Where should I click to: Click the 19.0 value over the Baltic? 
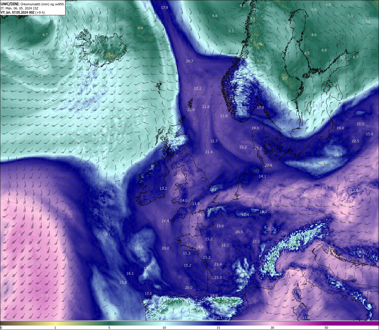340,128
